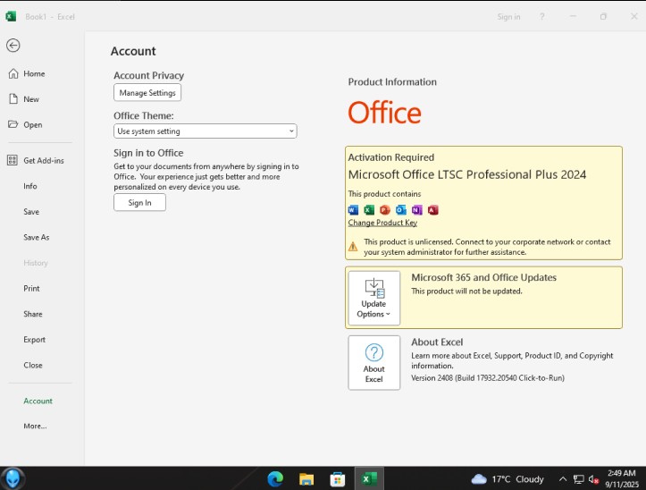Click the 'Microsoft Office LTSC Professional Plus 2024' text
This screenshot has height=490, width=646.
point(467,174)
